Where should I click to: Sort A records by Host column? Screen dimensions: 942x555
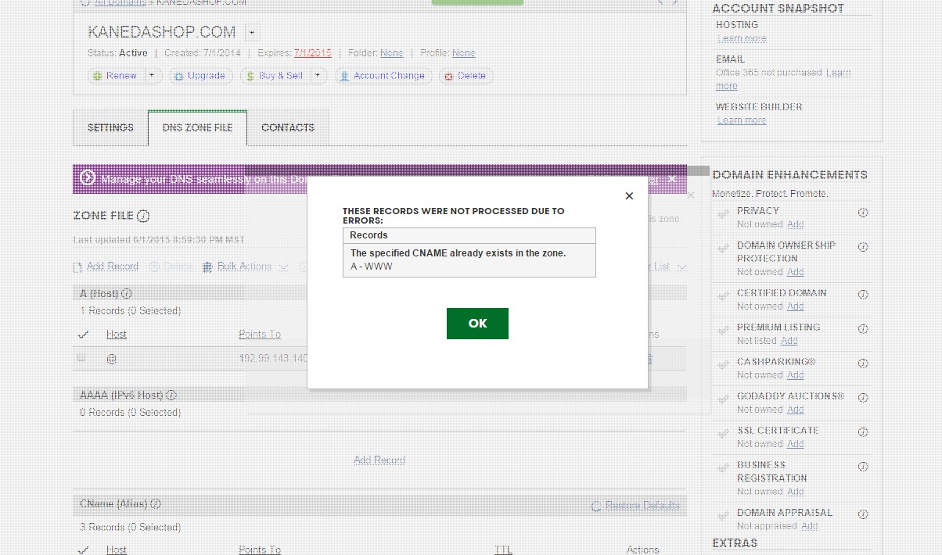117,335
